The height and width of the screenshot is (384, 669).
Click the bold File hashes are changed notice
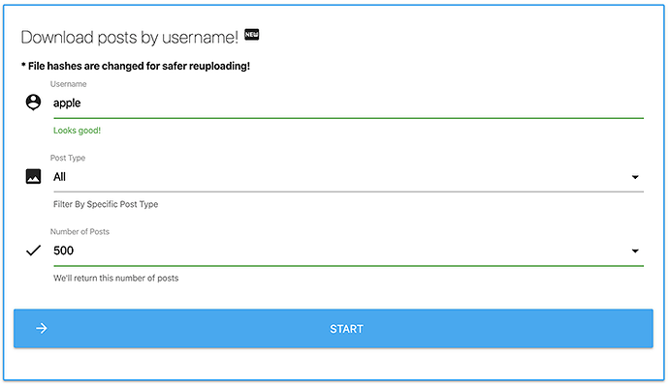[136, 66]
